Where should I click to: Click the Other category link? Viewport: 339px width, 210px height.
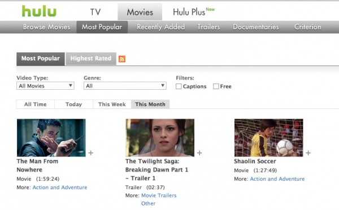pyautogui.click(x=148, y=204)
